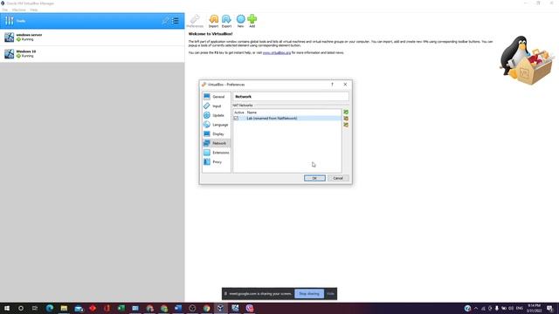Select Extensions in the Preferences sidebar
This screenshot has height=314, width=559.
click(x=216, y=153)
